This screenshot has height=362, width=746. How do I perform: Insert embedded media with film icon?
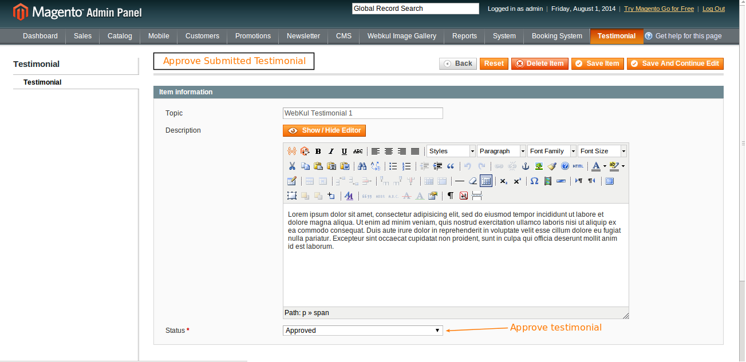pyautogui.click(x=548, y=181)
